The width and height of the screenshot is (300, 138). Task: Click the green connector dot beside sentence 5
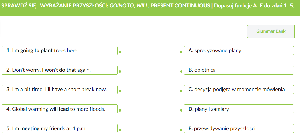(x=120, y=130)
